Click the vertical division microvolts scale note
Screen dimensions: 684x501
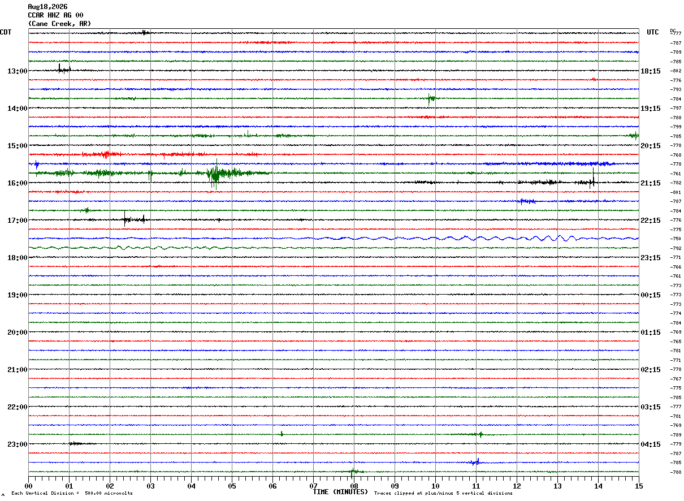72,494
